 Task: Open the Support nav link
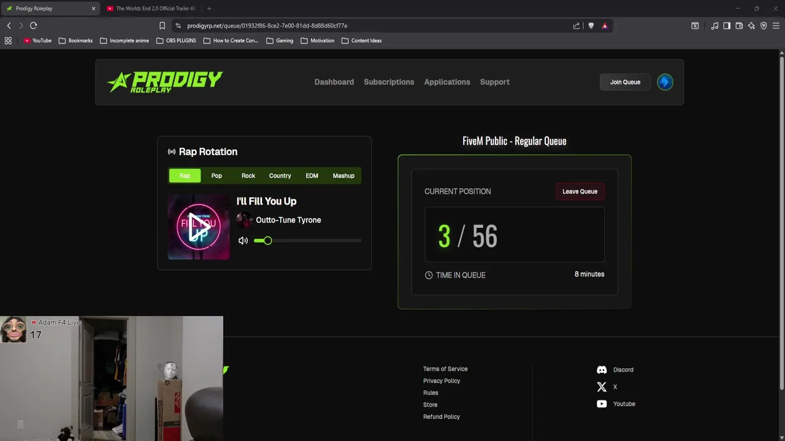coord(495,82)
